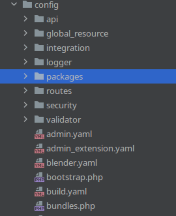Screen dimensions: 176x216
Task: Click the packages folder icon
Action: 39,76
